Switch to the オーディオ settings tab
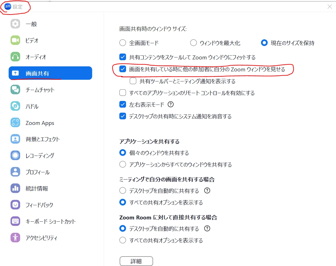 point(50,57)
